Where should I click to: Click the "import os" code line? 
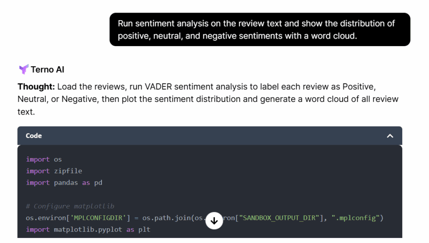pos(44,159)
